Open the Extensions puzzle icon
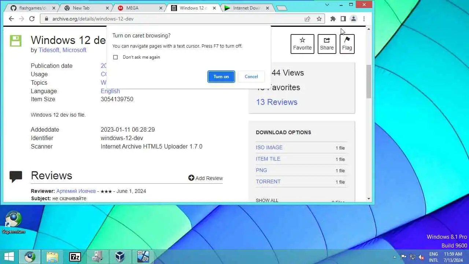This screenshot has height=264, width=469. click(x=333, y=19)
